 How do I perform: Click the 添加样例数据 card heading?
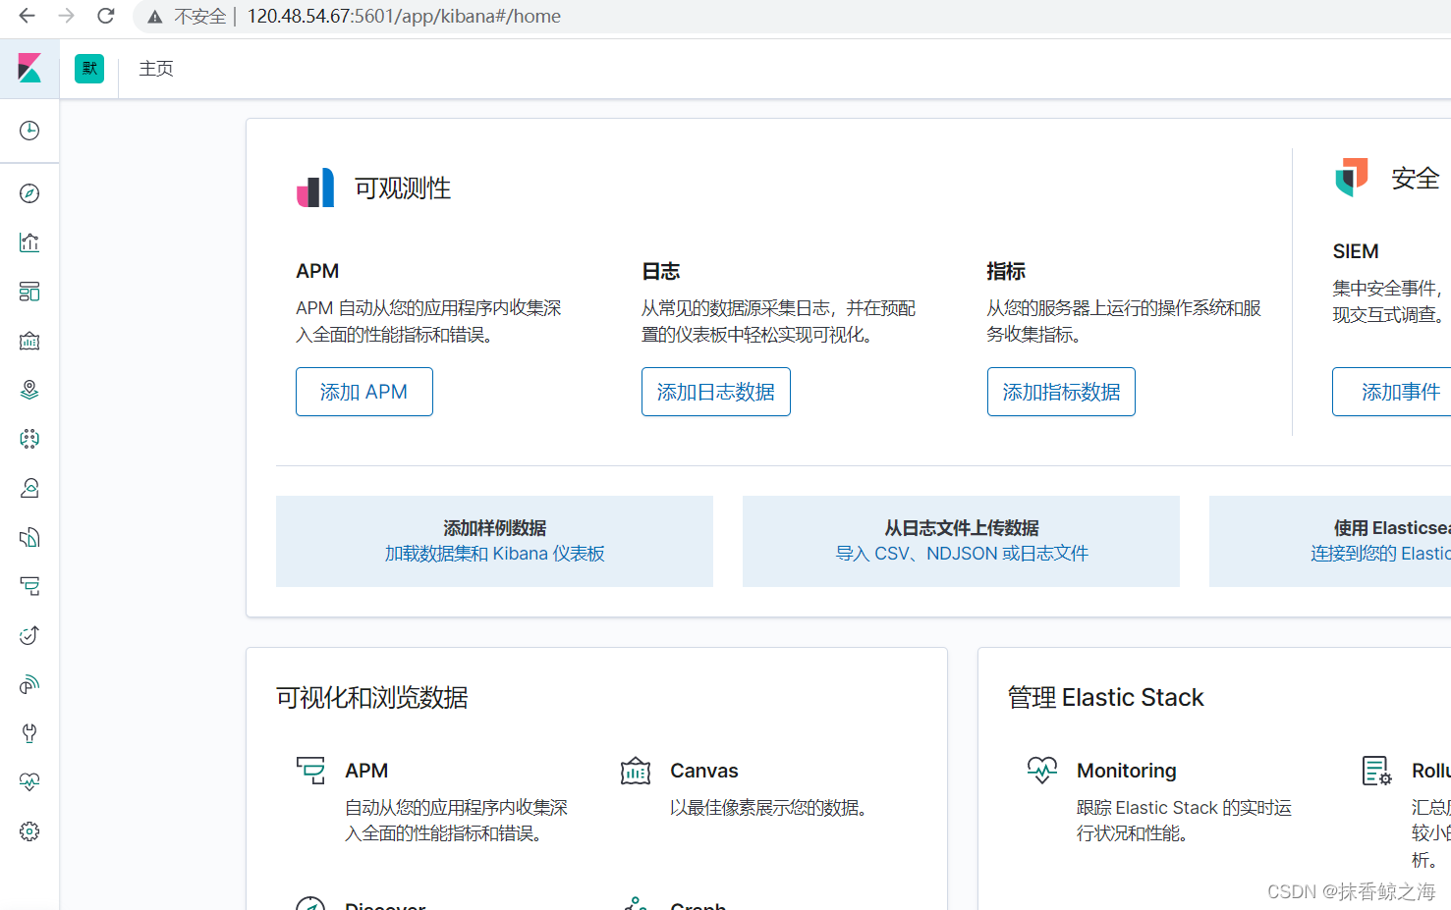coord(494,528)
